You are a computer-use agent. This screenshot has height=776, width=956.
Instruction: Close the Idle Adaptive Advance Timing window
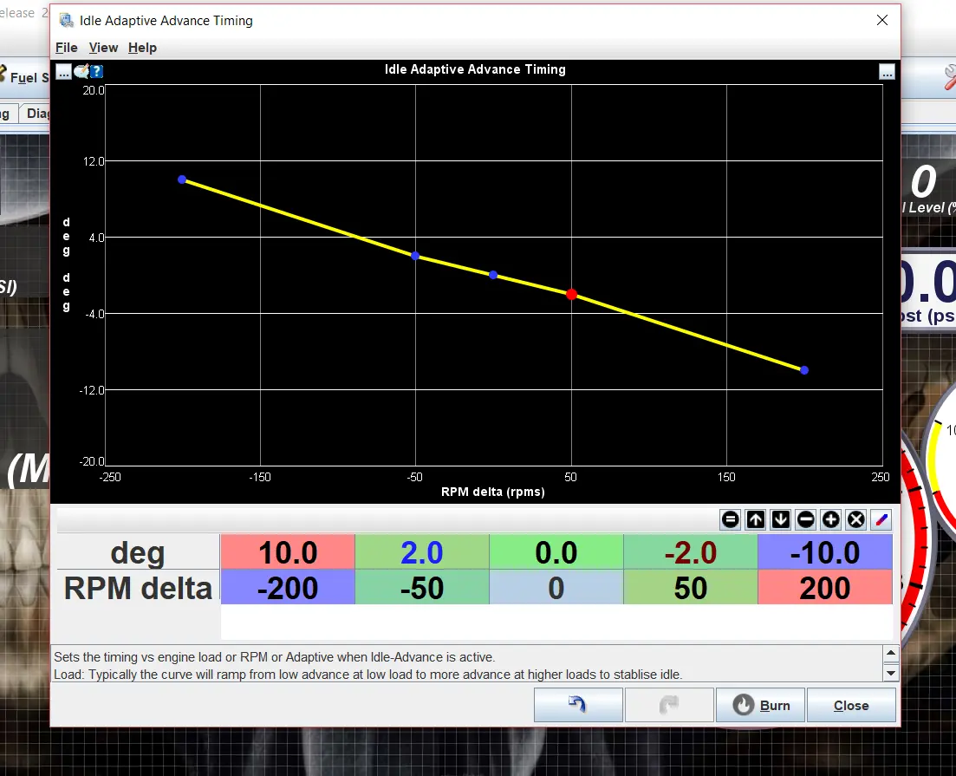881,20
